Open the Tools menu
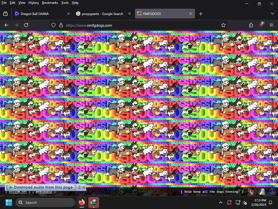This screenshot has height=209, width=278. pyautogui.click(x=65, y=3)
